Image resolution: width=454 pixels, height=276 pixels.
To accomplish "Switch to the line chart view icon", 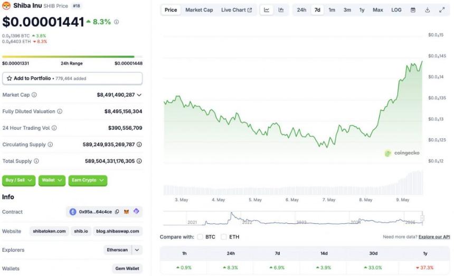I will (x=267, y=10).
